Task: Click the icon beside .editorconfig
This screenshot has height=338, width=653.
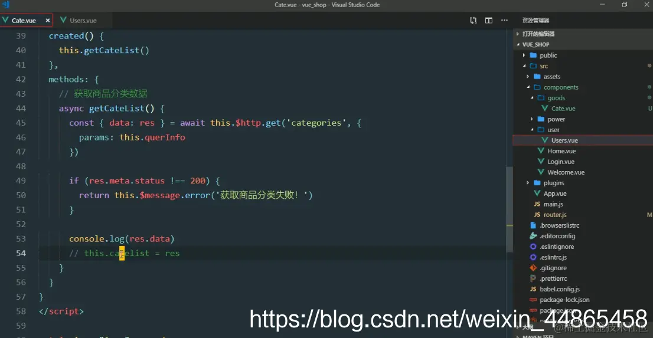Action: tap(533, 236)
